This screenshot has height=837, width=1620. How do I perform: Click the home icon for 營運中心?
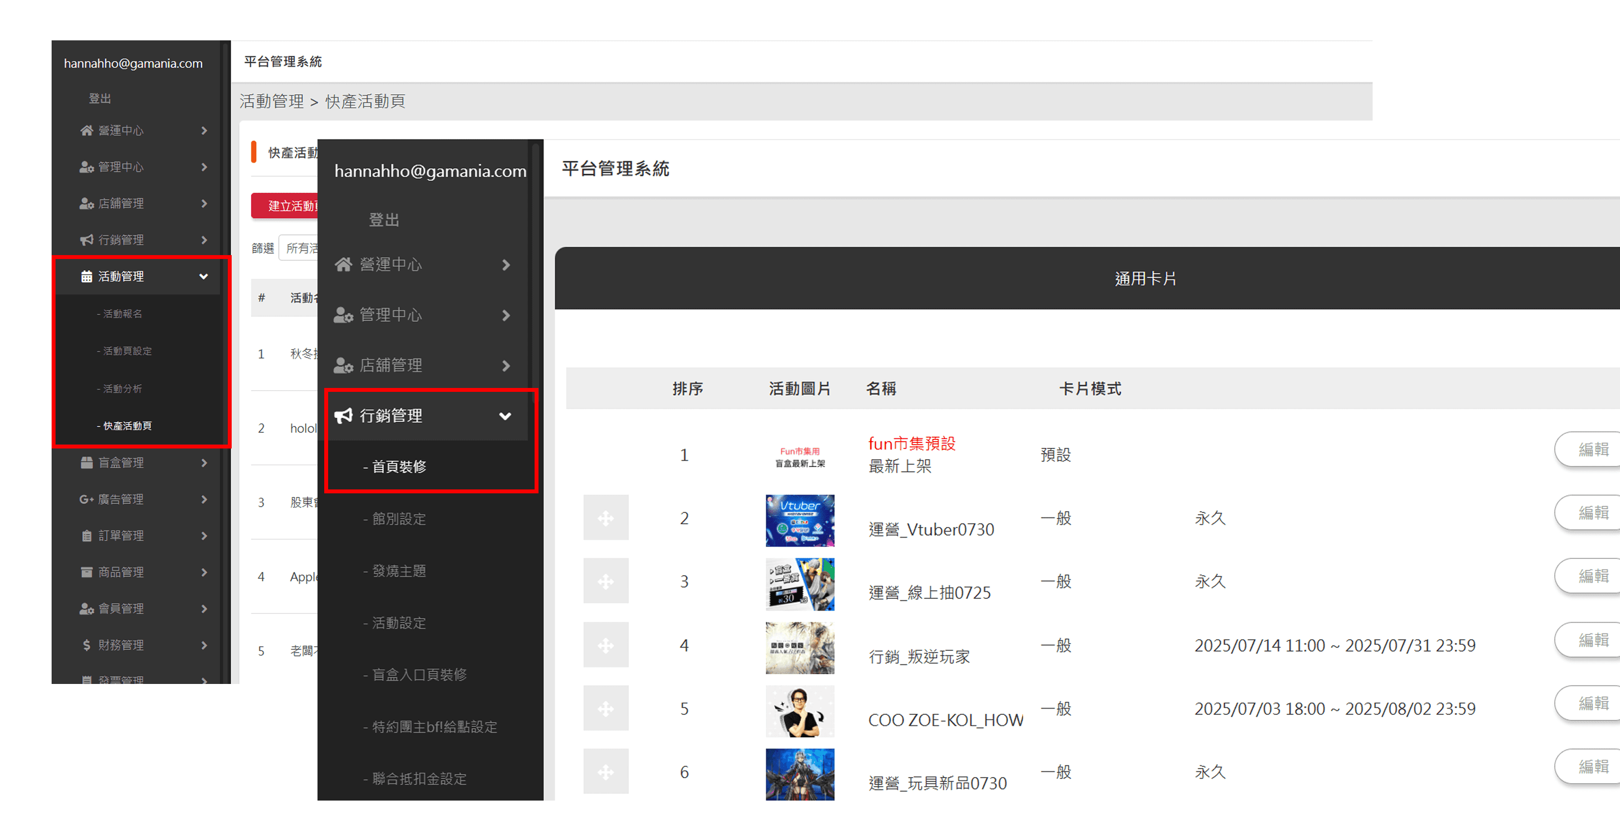pos(343,265)
